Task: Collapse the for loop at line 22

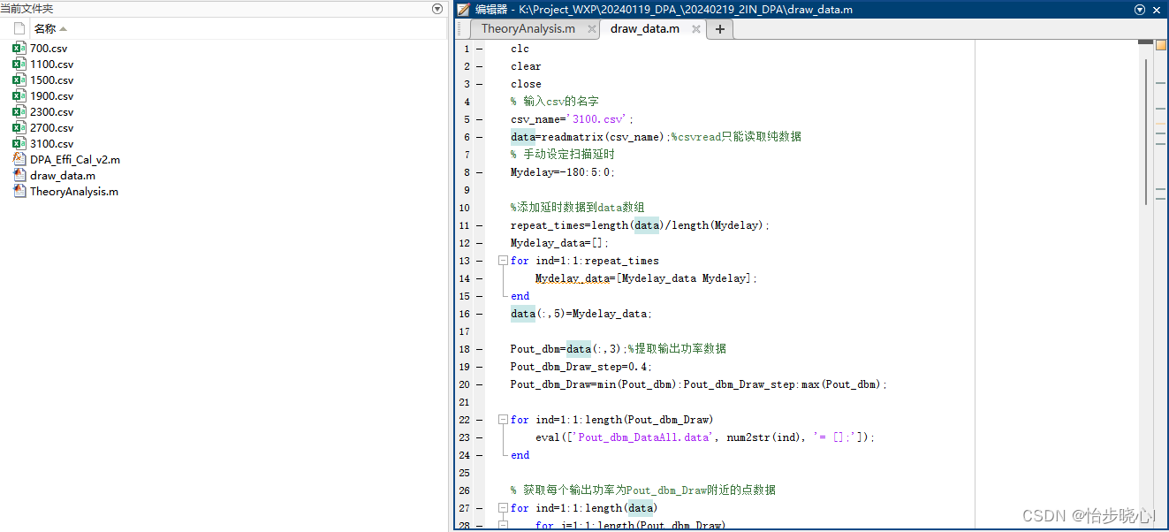Action: 503,420
